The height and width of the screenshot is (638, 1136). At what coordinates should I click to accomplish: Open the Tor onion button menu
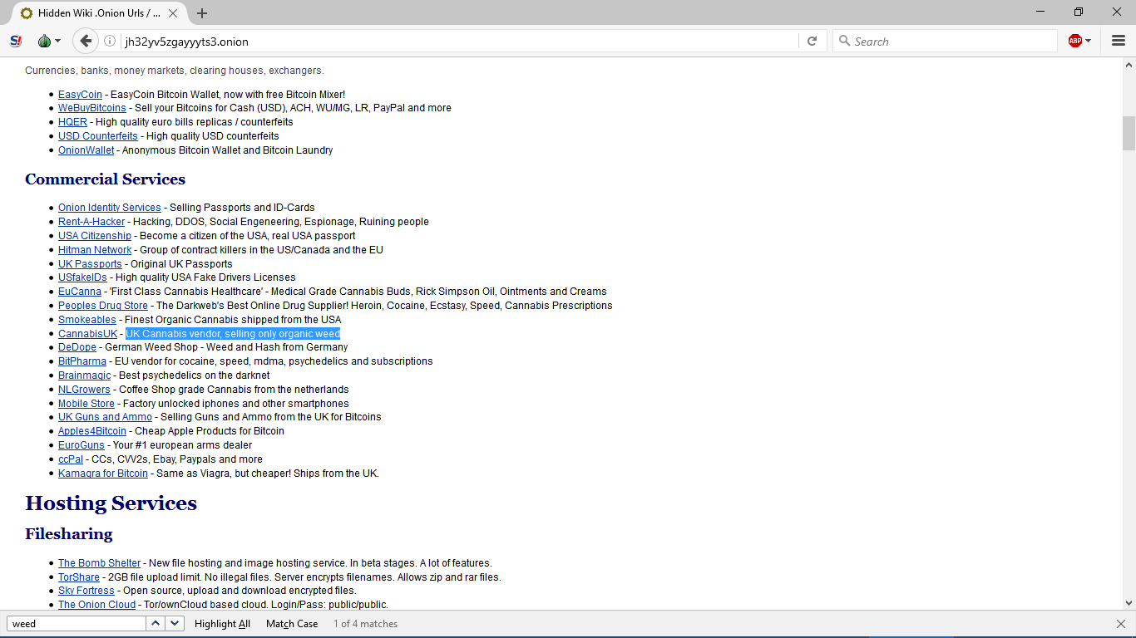click(x=49, y=41)
